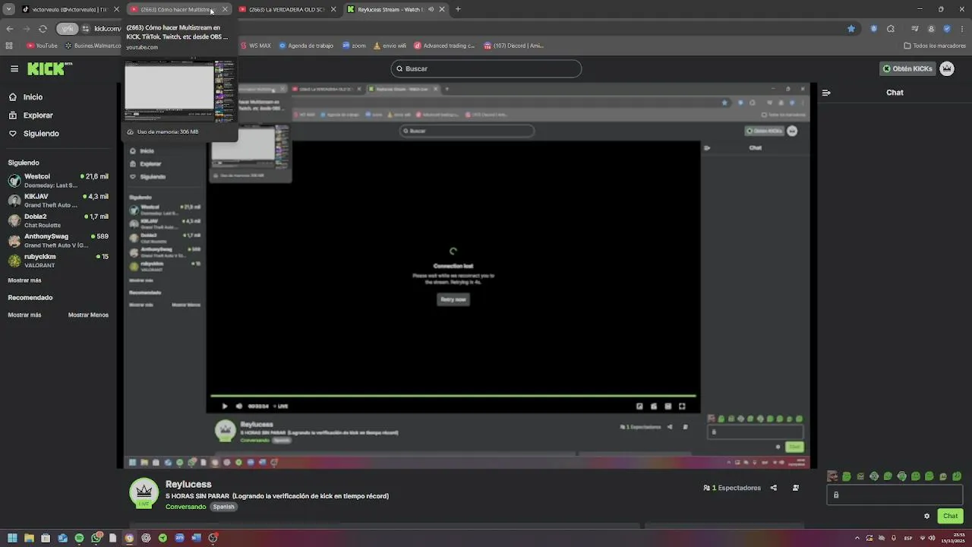Open the report stream icon
This screenshot has width=972, height=547.
pos(796,488)
